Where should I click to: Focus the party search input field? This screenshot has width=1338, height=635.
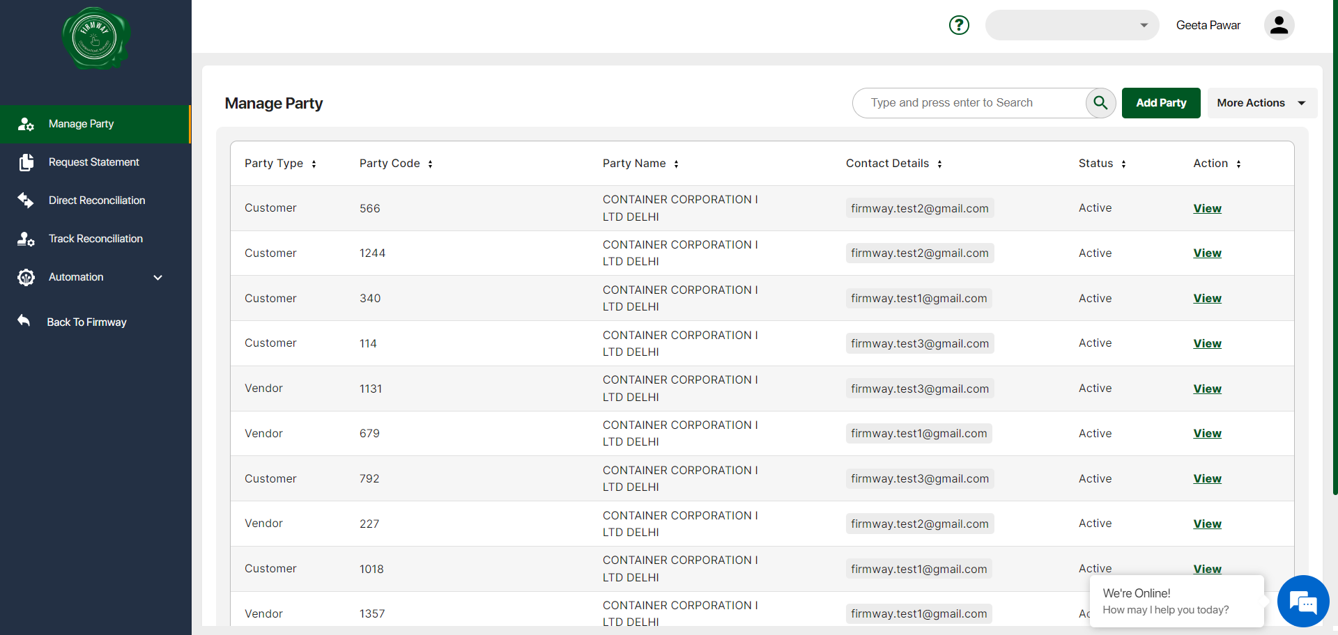[x=969, y=103]
